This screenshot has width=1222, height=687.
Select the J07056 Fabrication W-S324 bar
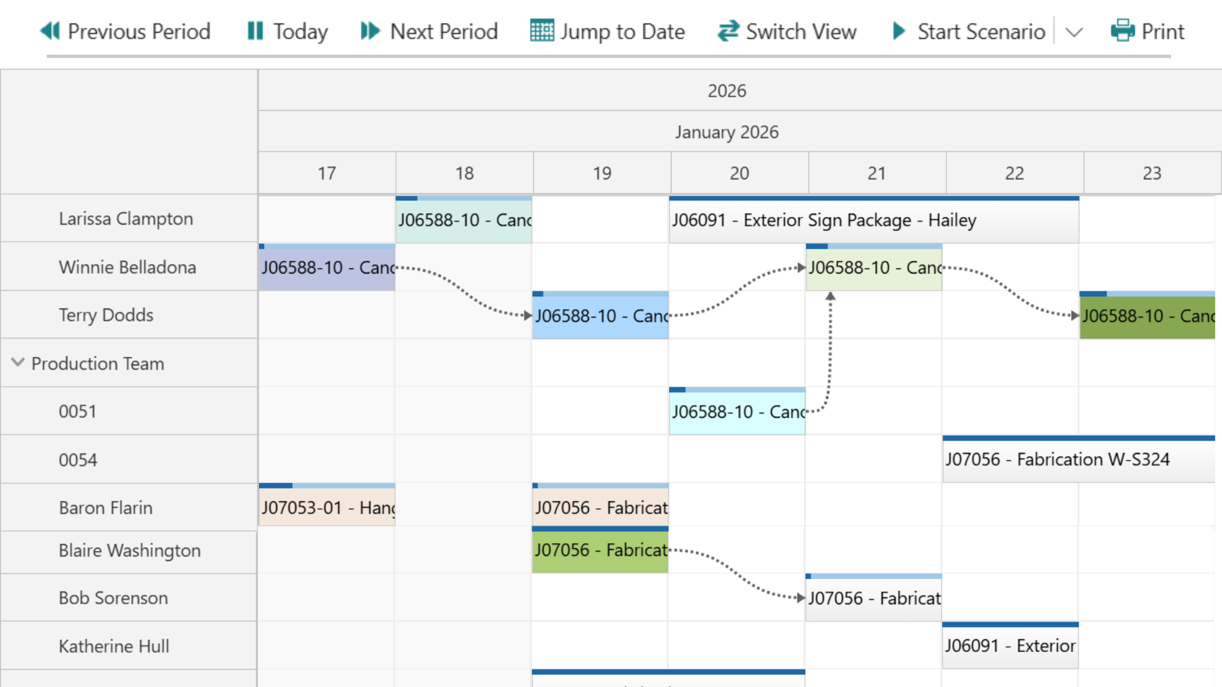pos(1078,460)
